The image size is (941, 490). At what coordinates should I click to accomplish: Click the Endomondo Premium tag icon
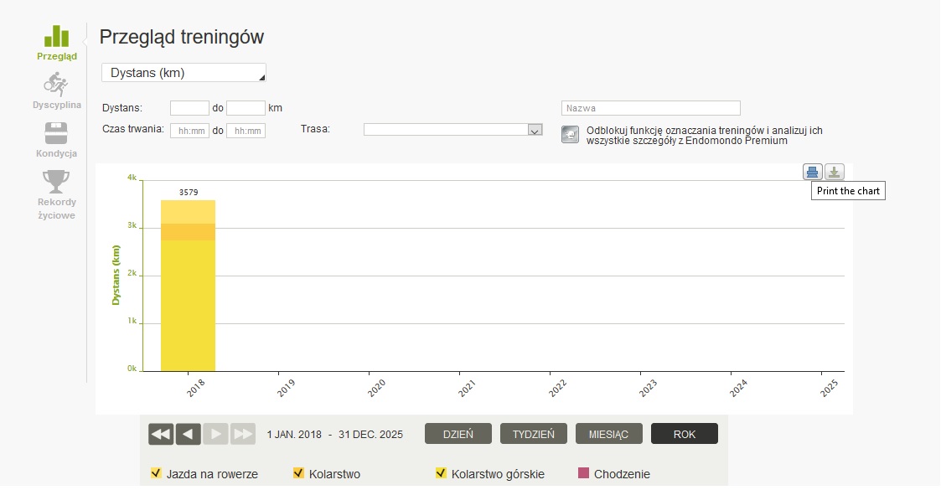[570, 135]
